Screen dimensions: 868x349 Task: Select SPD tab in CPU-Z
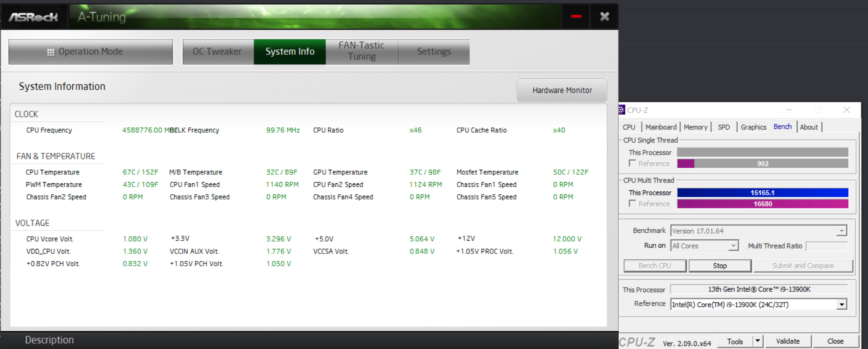point(724,127)
